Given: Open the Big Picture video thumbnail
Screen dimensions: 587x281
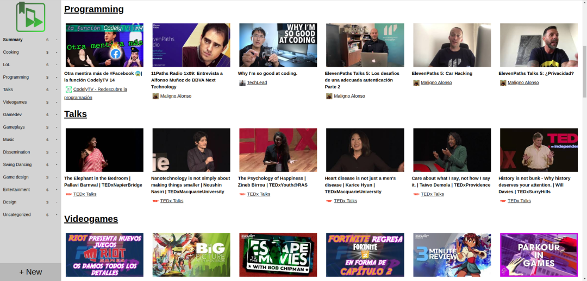Looking at the screenshot, I should [x=191, y=255].
